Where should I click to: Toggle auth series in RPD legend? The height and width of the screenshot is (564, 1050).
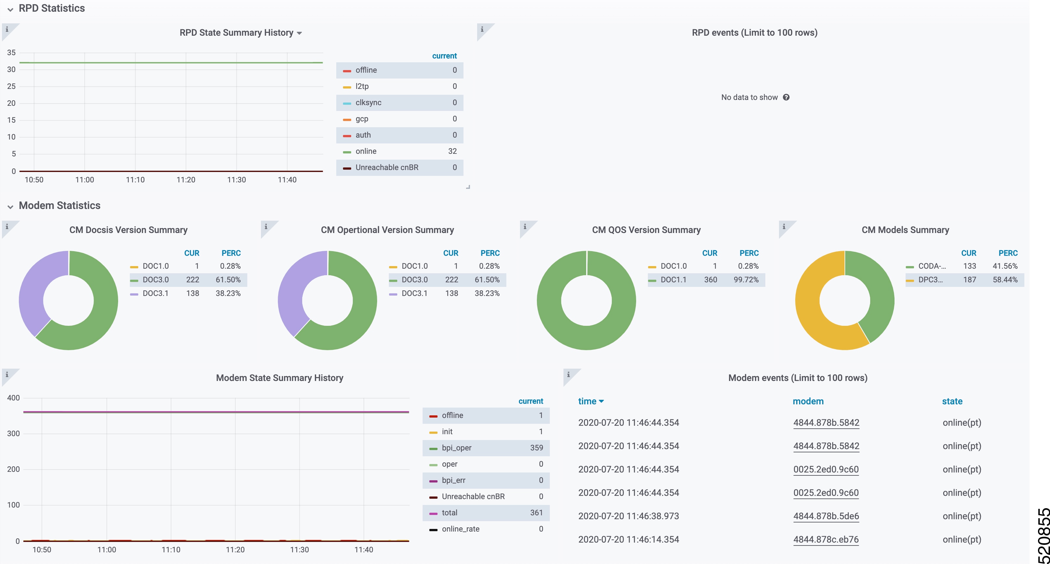(363, 135)
